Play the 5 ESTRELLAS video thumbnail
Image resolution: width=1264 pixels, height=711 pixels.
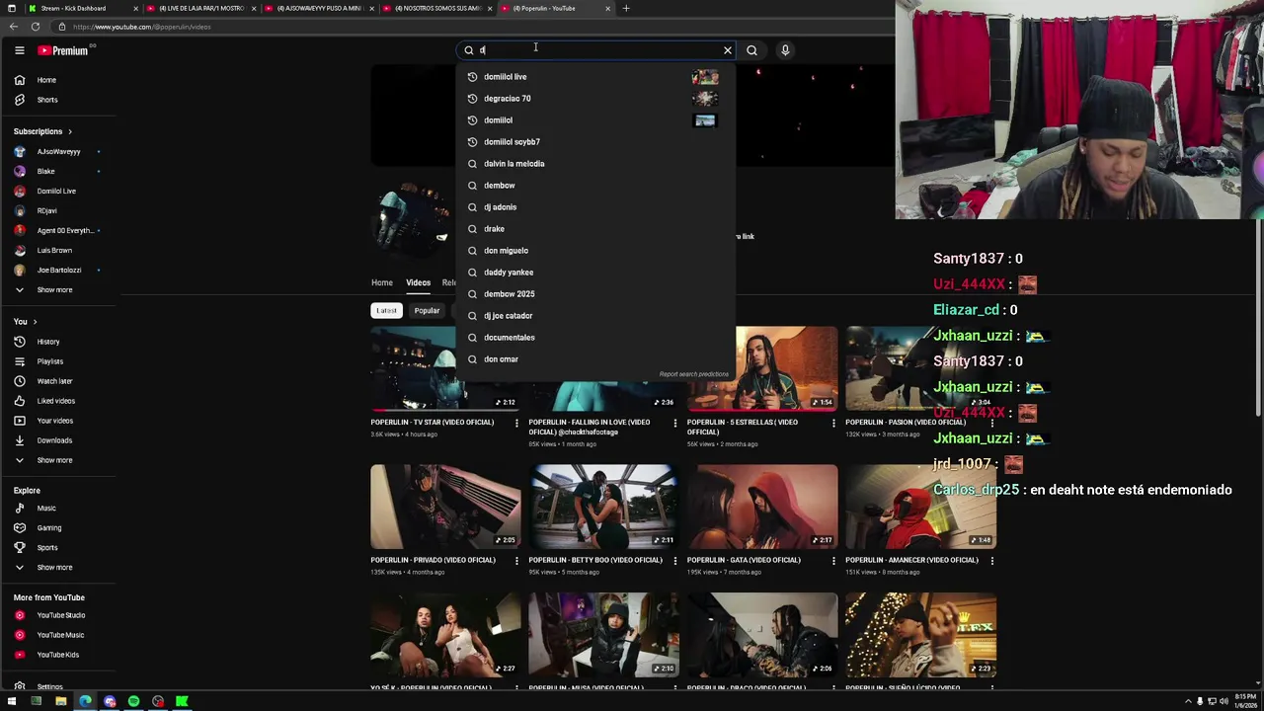(x=762, y=368)
